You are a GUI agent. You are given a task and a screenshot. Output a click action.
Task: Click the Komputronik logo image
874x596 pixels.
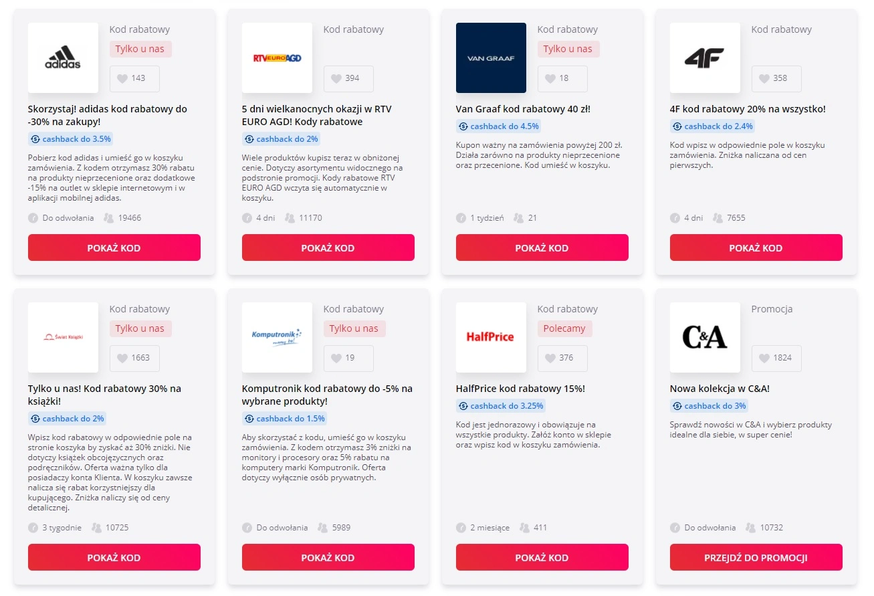click(277, 337)
